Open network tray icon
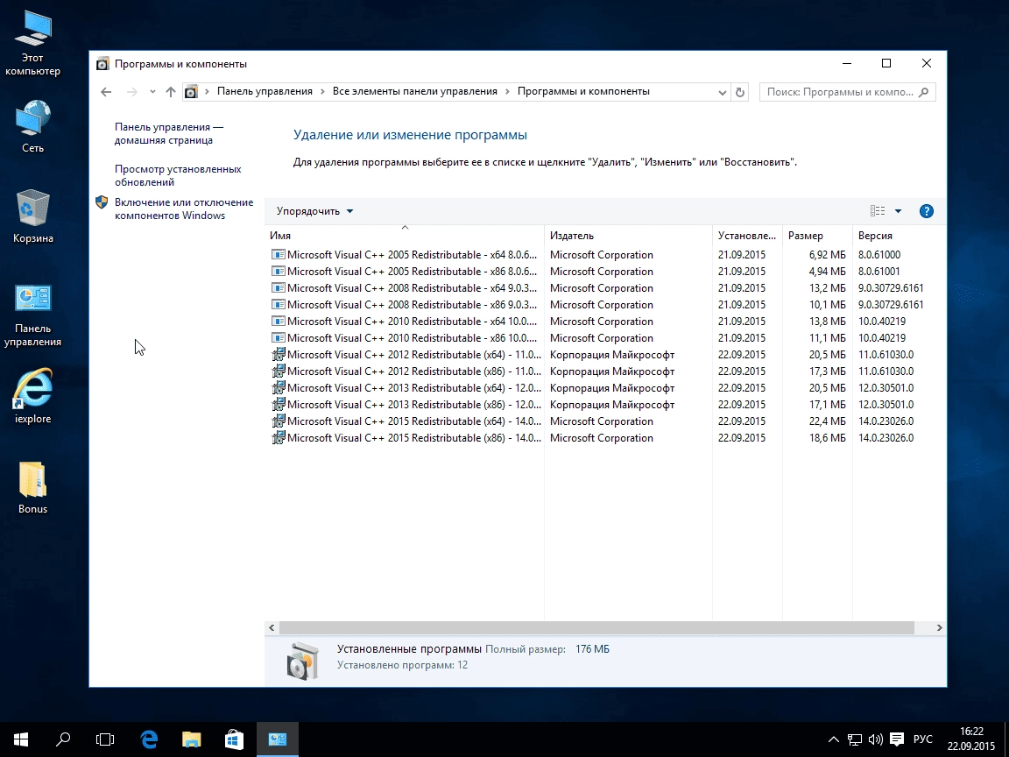 (855, 739)
